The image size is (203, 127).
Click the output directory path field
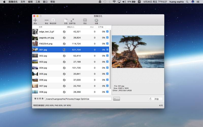point(78,99)
